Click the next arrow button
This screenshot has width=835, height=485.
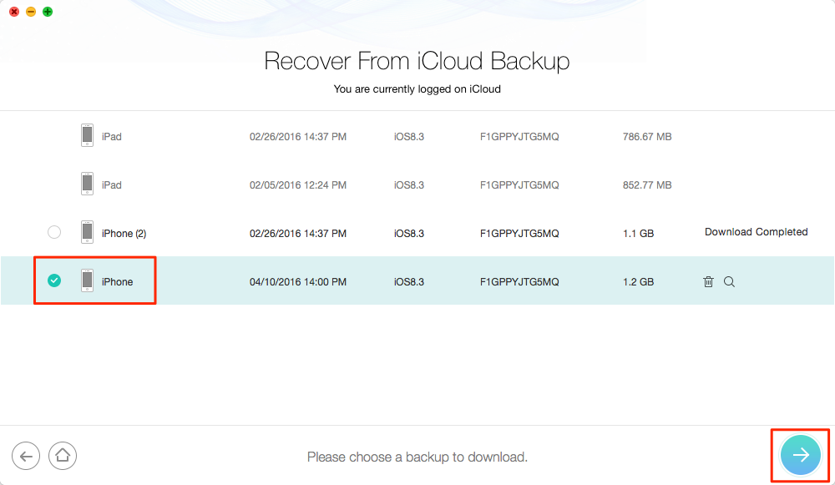click(801, 455)
